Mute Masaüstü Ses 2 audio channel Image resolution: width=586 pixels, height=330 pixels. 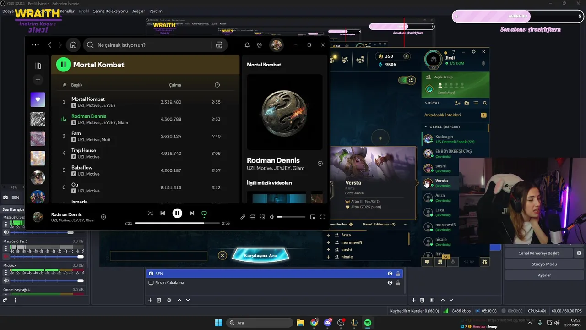coord(6,257)
